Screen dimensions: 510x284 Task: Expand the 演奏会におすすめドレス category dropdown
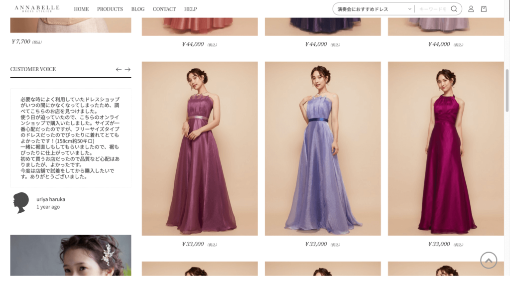[374, 9]
